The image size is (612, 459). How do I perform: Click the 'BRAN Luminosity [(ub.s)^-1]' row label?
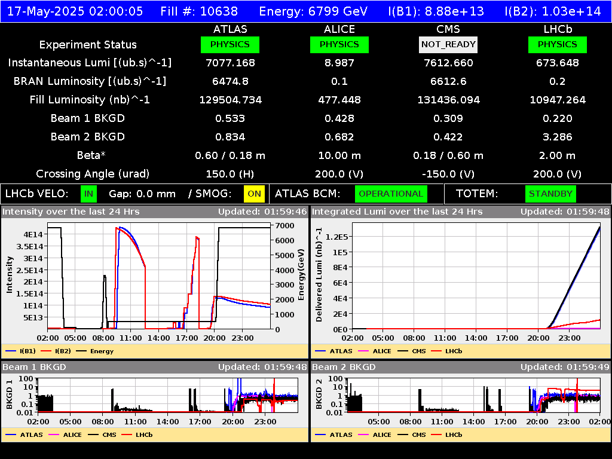90,81
